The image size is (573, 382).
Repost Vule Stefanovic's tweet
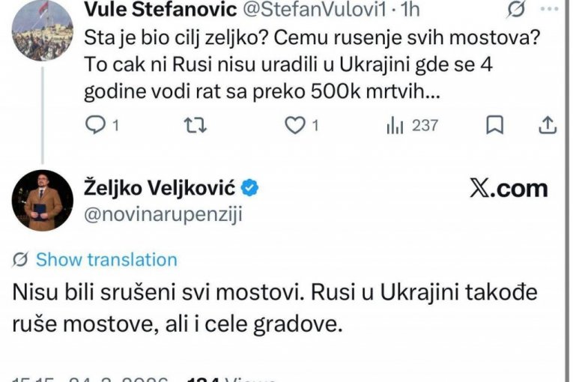[195, 126]
